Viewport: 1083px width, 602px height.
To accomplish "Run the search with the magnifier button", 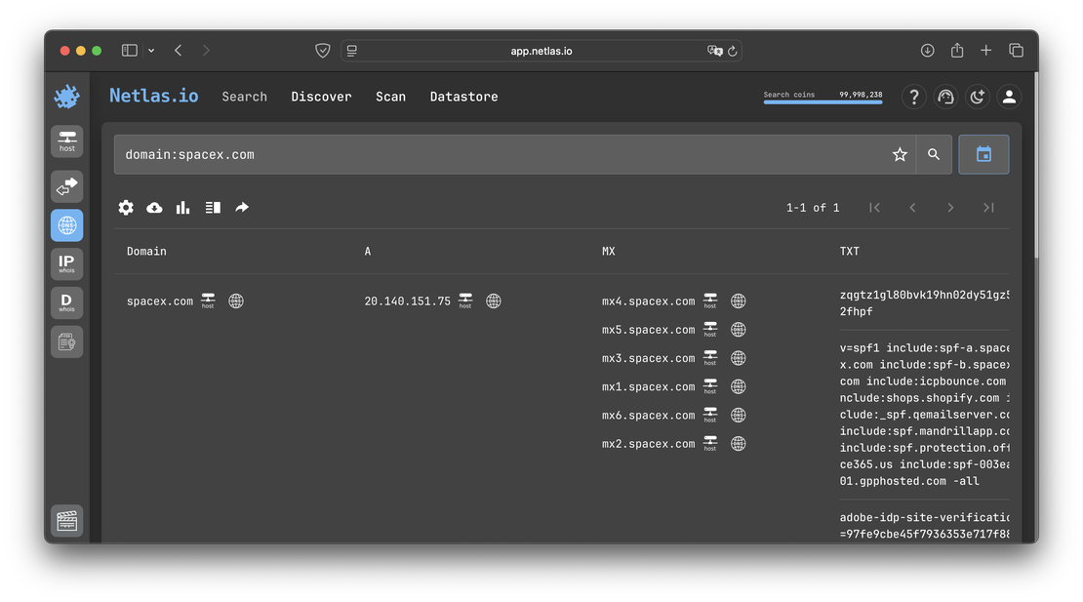I will click(933, 153).
